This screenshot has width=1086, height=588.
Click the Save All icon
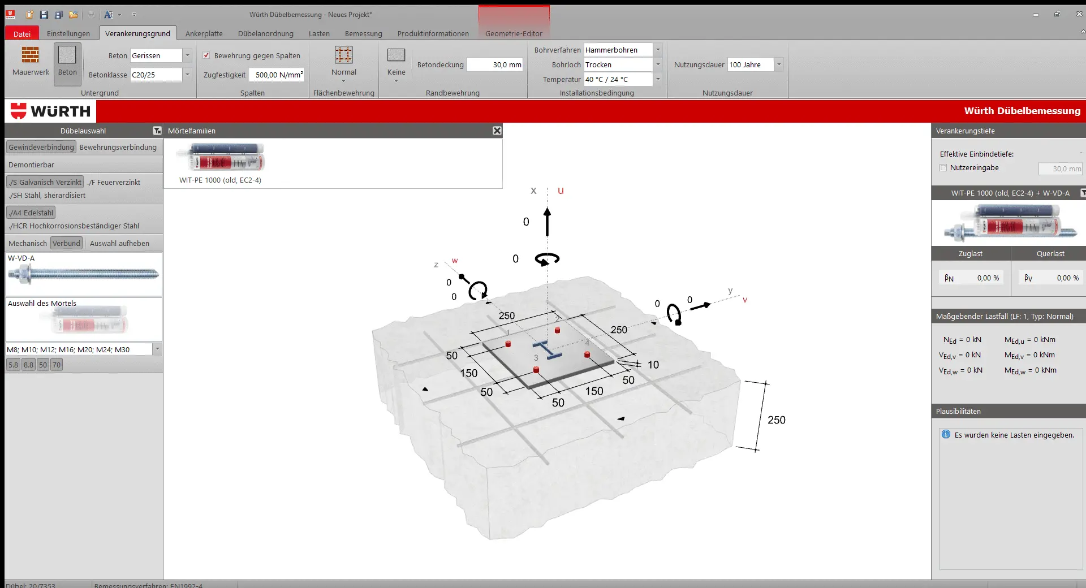click(59, 14)
